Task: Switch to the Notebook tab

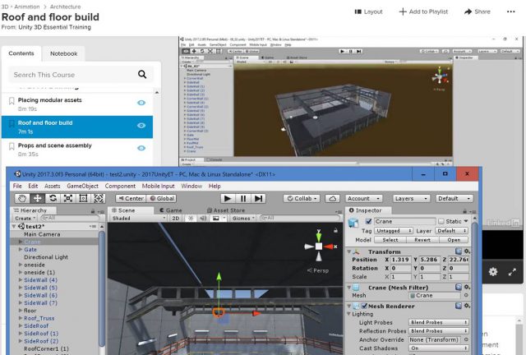Action: [64, 53]
